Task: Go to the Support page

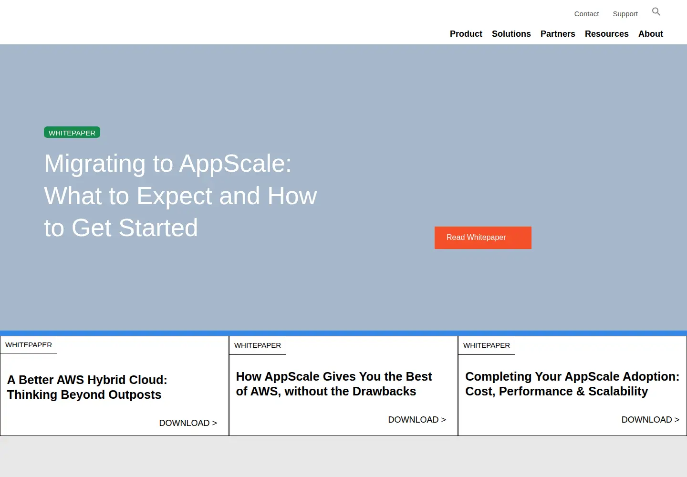Action: tap(625, 14)
